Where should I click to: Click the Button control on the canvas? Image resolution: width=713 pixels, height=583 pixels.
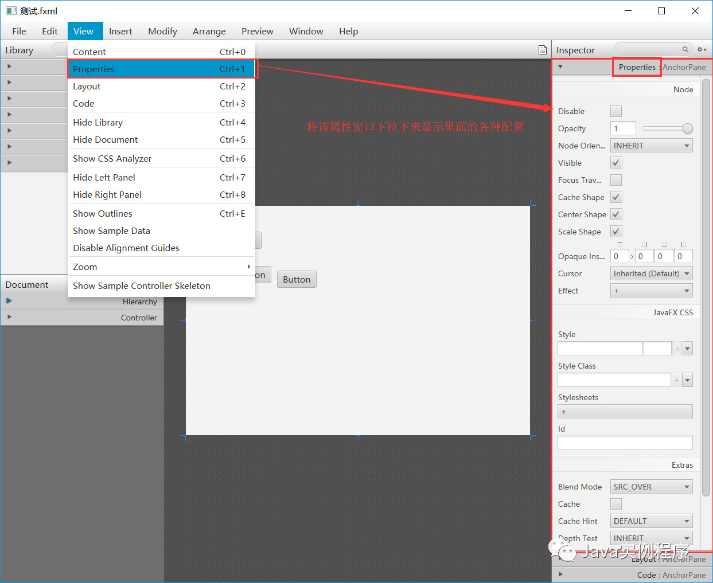(x=297, y=279)
